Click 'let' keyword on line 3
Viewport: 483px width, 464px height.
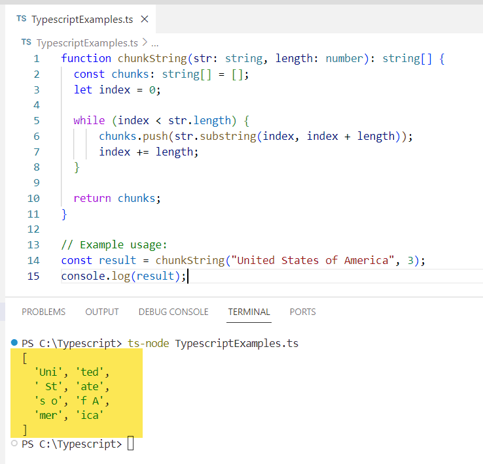click(x=83, y=90)
